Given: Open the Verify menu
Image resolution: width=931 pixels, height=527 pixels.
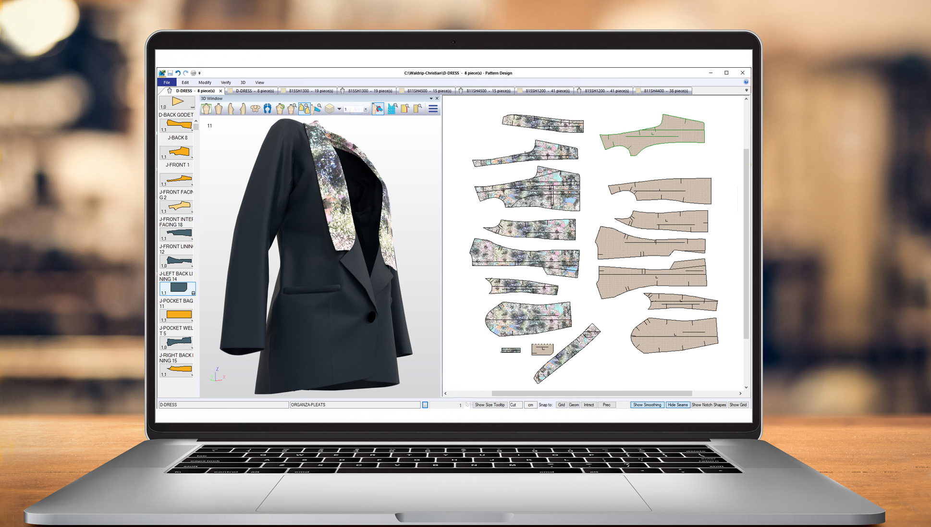Looking at the screenshot, I should click(x=226, y=82).
